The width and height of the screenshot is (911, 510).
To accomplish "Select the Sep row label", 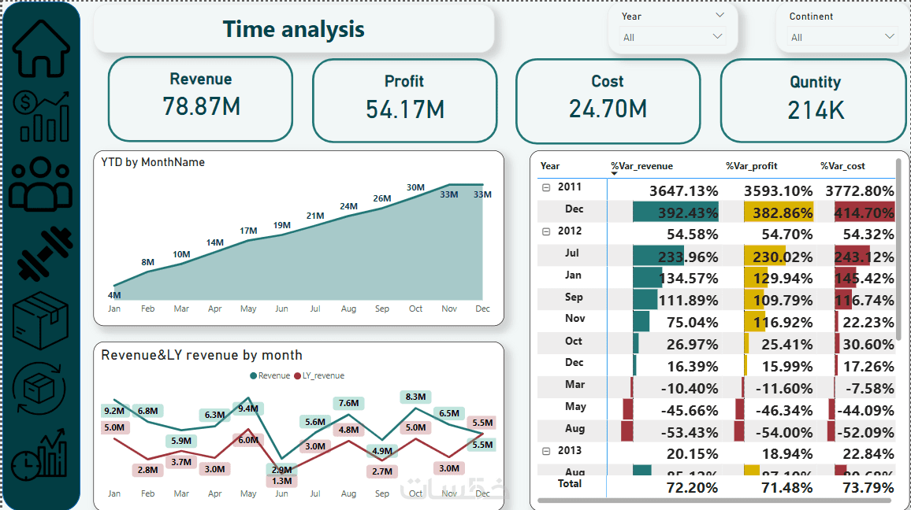I will coord(574,297).
